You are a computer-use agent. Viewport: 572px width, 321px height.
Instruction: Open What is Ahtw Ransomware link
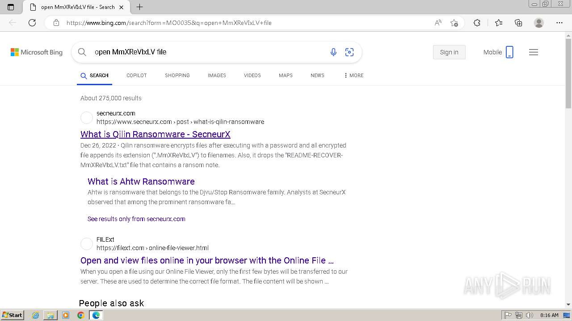pyautogui.click(x=141, y=181)
